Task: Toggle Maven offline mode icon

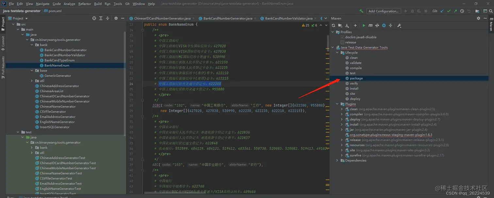Action: (377, 25)
